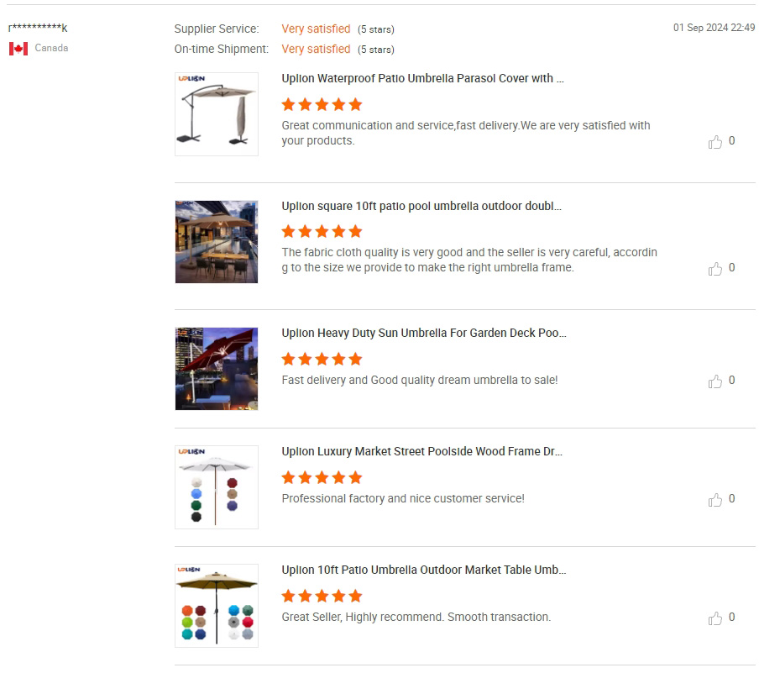The width and height of the screenshot is (759, 673).
Task: Like the 10ft Outdoor Market Table review
Action: click(x=715, y=618)
